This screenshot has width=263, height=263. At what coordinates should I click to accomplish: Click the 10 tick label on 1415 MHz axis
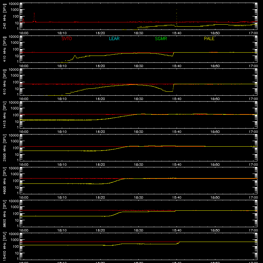[x=17, y=122]
